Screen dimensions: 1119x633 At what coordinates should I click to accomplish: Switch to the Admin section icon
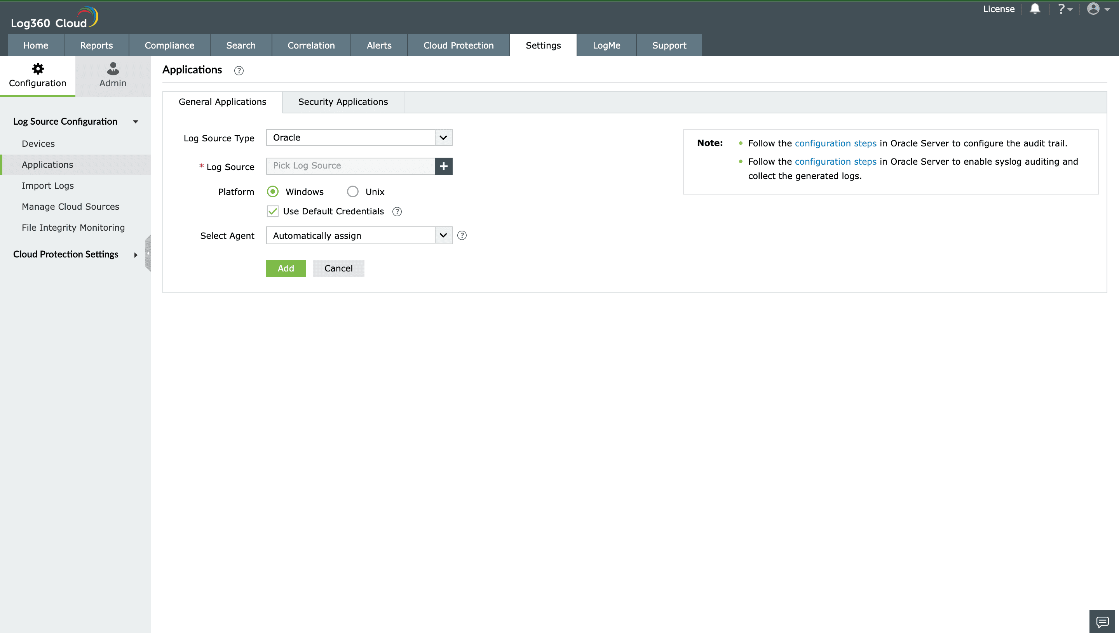point(113,75)
